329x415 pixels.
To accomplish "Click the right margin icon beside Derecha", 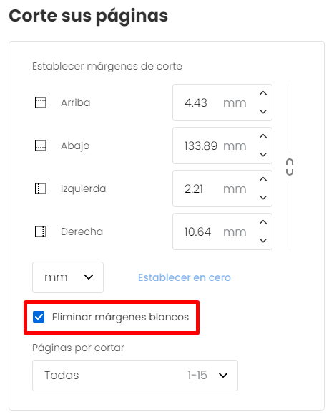I will pos(41,232).
